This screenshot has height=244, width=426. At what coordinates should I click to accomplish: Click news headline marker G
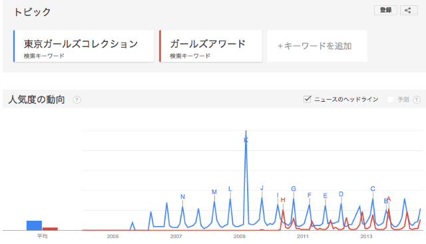[x=294, y=189]
